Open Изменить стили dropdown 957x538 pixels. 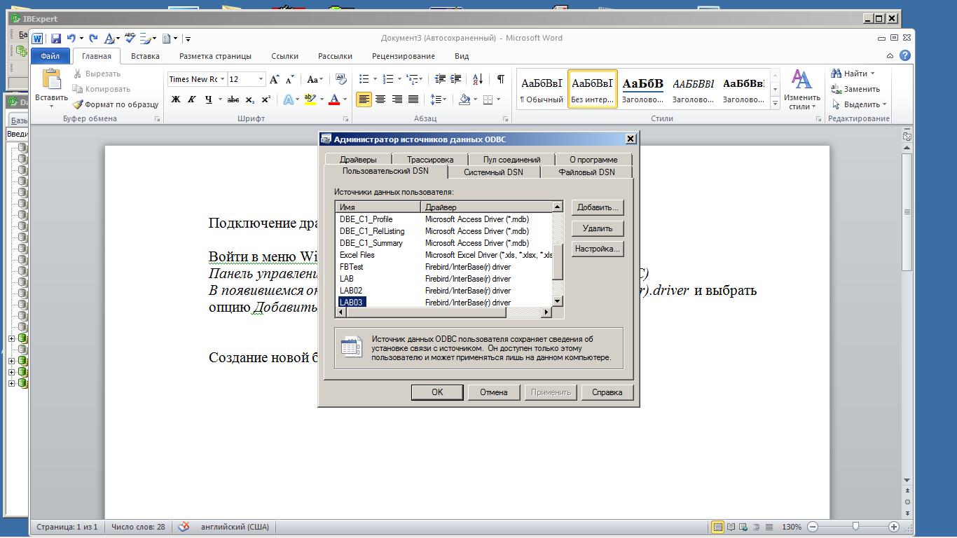point(801,90)
